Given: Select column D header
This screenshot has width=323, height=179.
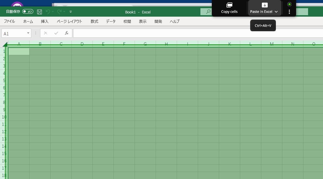Looking at the screenshot, I should [82, 44].
